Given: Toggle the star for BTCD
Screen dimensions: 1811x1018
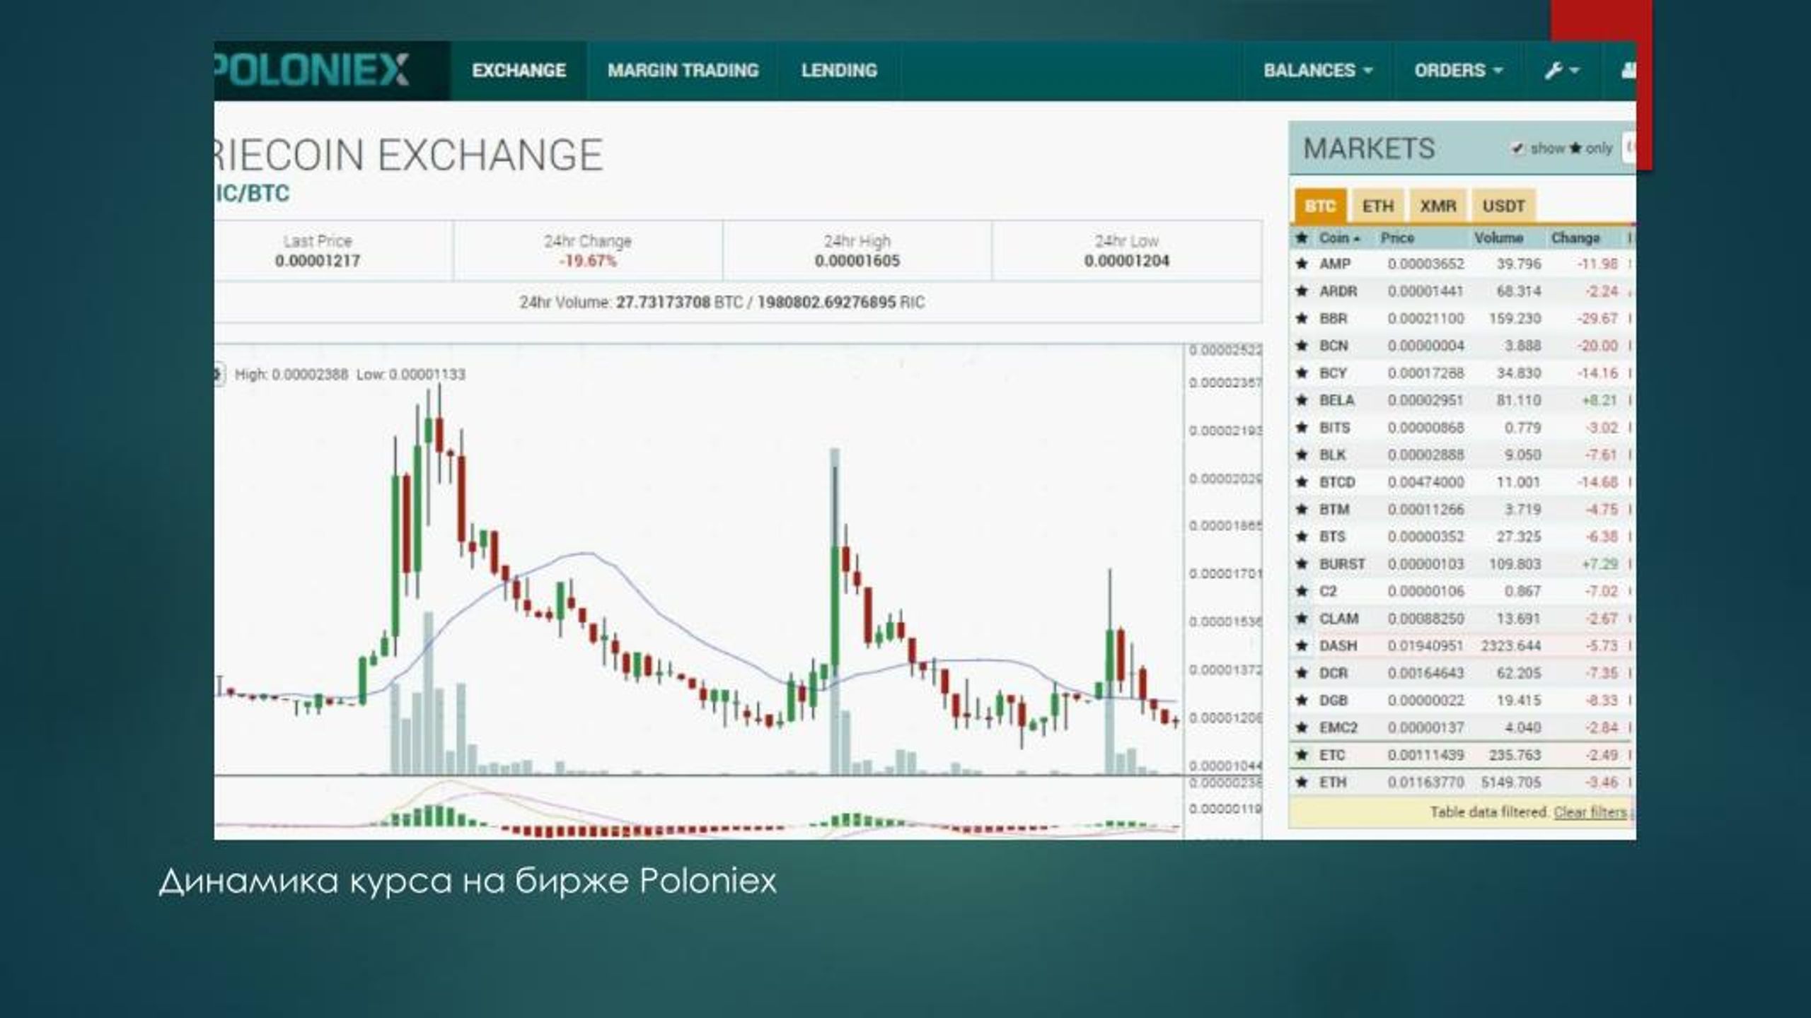Looking at the screenshot, I should point(1302,482).
